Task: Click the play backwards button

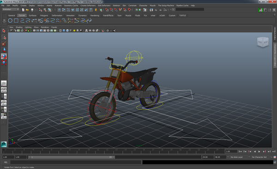Action: pos(254,152)
